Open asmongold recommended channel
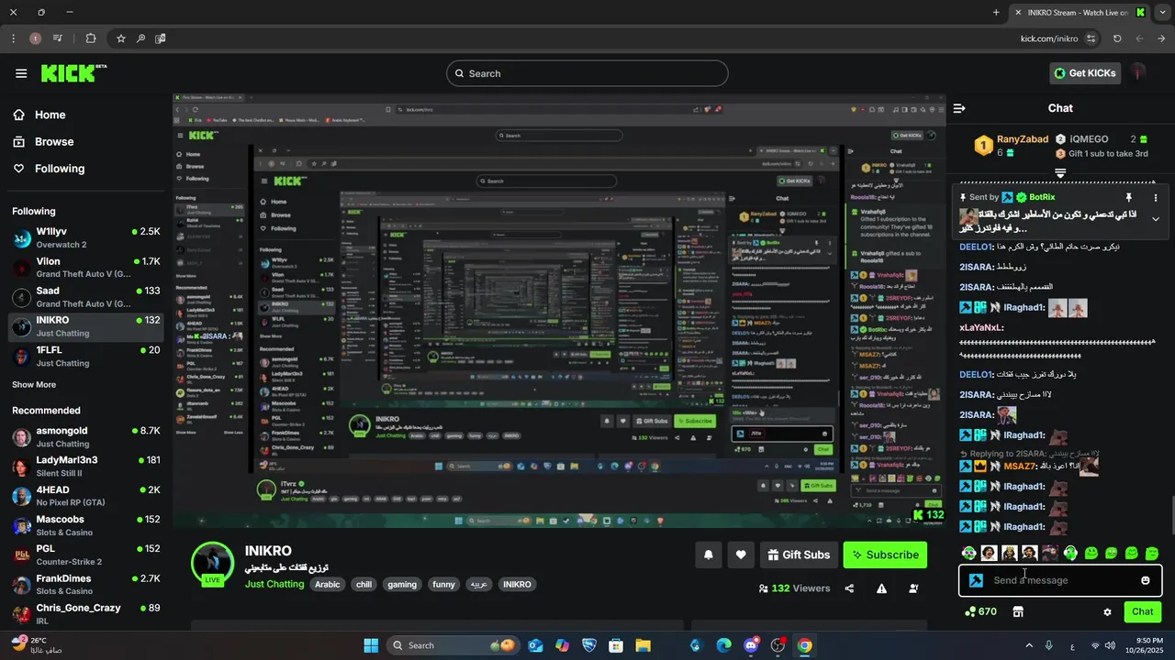The image size is (1175, 660). [x=85, y=437]
